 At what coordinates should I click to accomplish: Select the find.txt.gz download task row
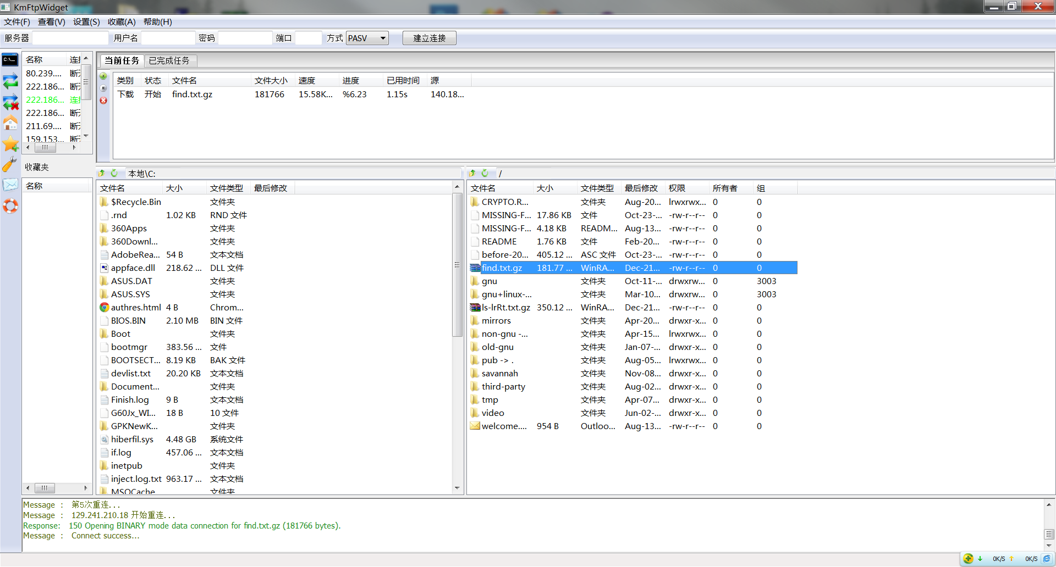(x=292, y=94)
